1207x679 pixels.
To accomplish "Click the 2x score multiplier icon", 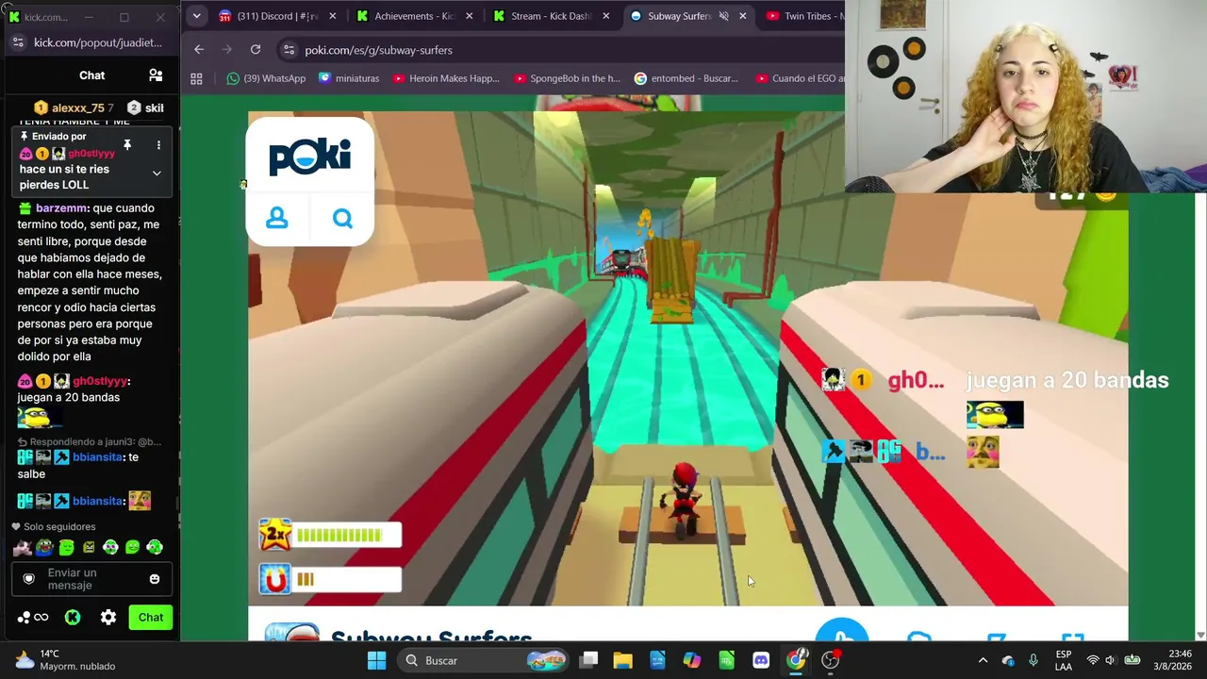I will click(275, 535).
